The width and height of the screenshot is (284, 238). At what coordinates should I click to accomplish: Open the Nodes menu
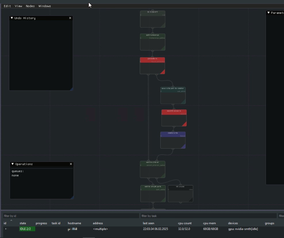coord(30,6)
